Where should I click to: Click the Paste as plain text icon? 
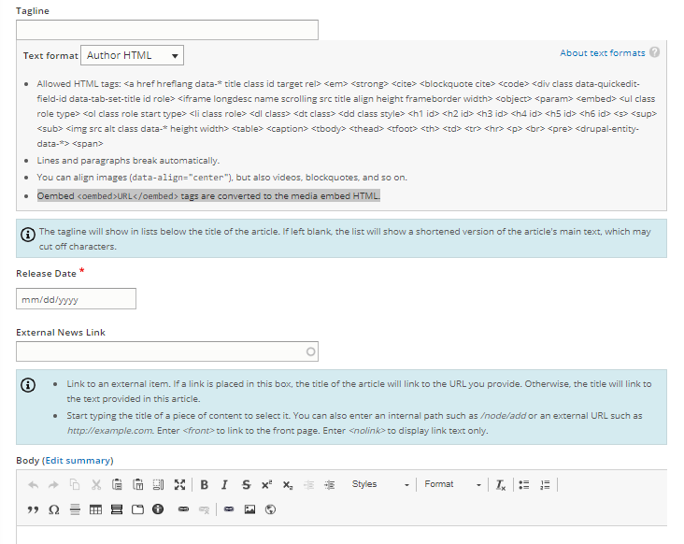click(138, 485)
